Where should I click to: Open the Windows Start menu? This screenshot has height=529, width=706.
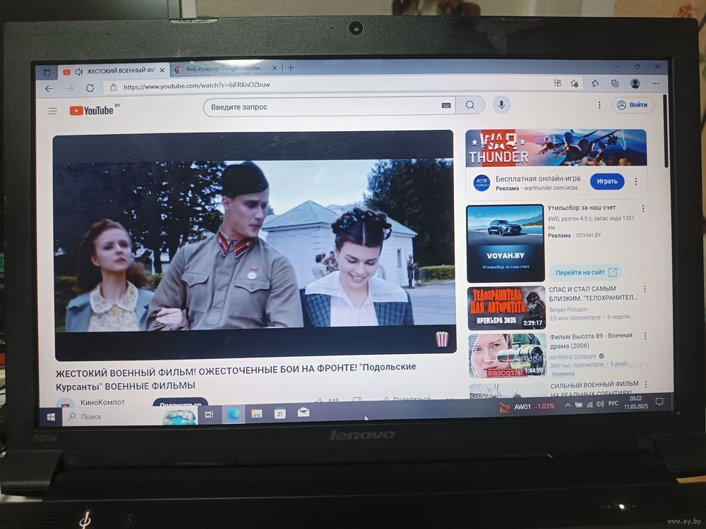pyautogui.click(x=51, y=417)
